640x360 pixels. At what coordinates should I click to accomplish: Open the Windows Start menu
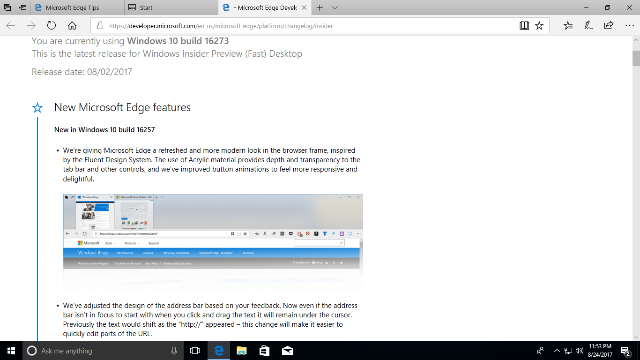11,351
